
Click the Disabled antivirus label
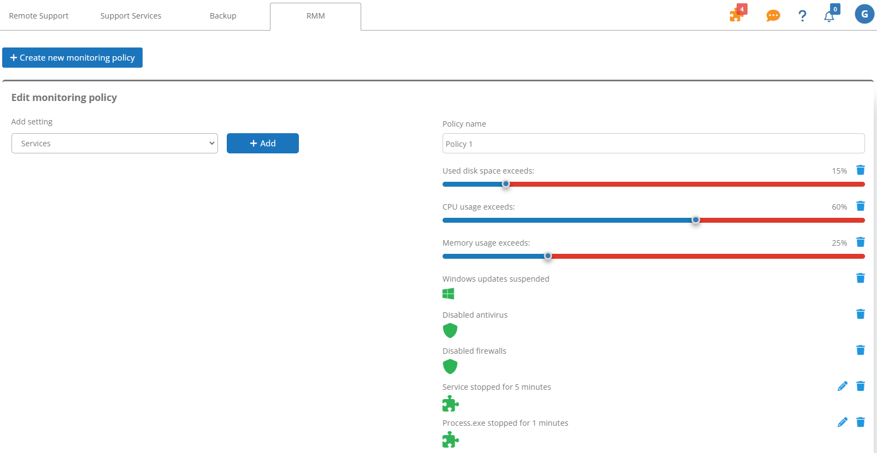tap(475, 315)
